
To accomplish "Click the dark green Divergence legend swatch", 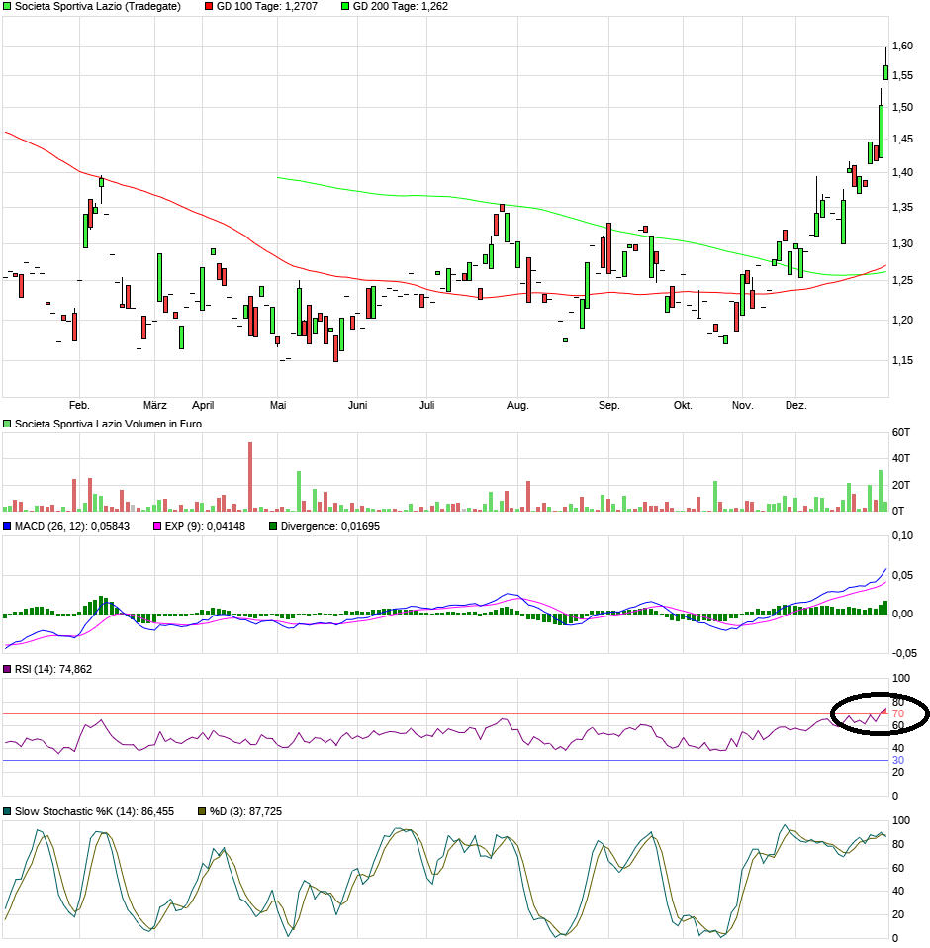I will coord(273,526).
